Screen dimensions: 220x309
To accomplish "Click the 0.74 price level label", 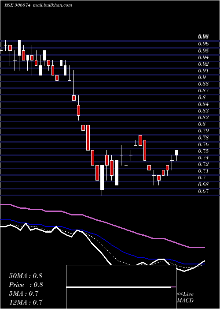I will 203,158.
